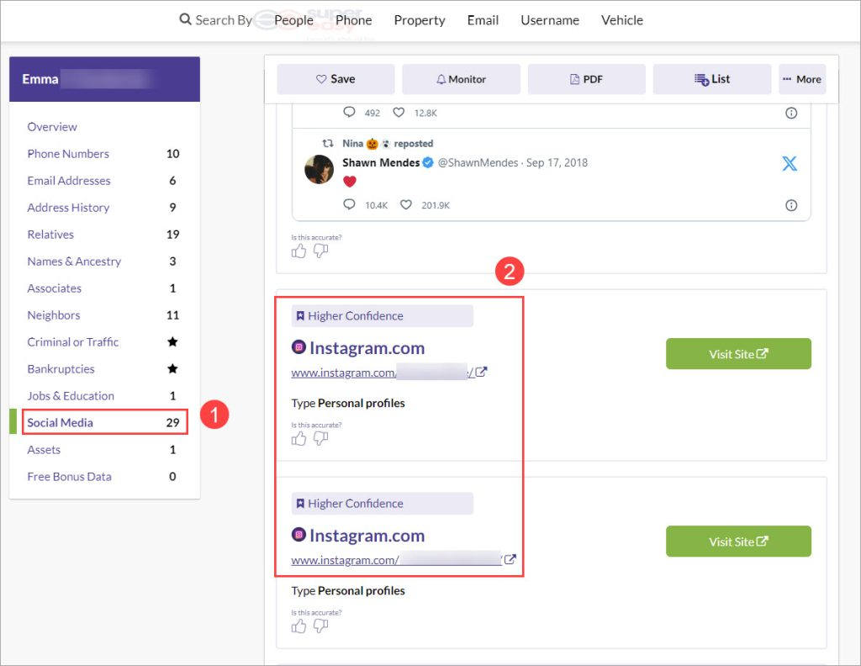Open the info icon on Shawn Mendes tweet
Image resolution: width=861 pixels, height=666 pixels.
(x=790, y=205)
